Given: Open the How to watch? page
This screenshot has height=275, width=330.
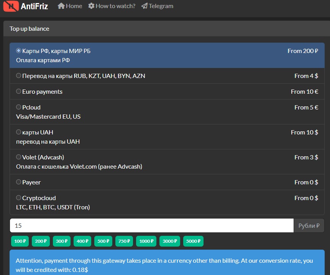Looking at the screenshot, I should [x=115, y=6].
